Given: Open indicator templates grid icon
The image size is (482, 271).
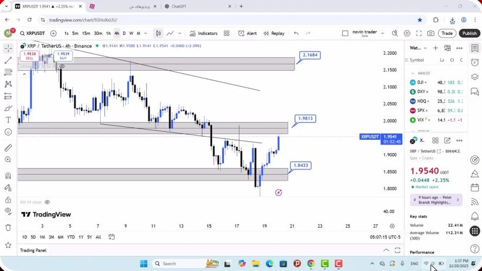Looking at the screenshot, I should [x=227, y=33].
